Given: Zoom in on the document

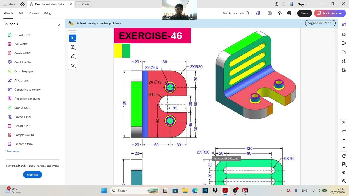Looking at the screenshot, I should (344, 173).
